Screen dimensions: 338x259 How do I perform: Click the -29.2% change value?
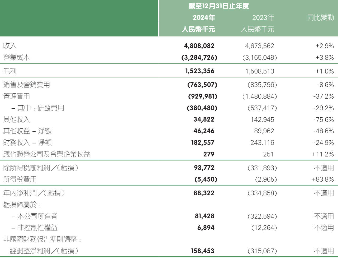click(323, 108)
